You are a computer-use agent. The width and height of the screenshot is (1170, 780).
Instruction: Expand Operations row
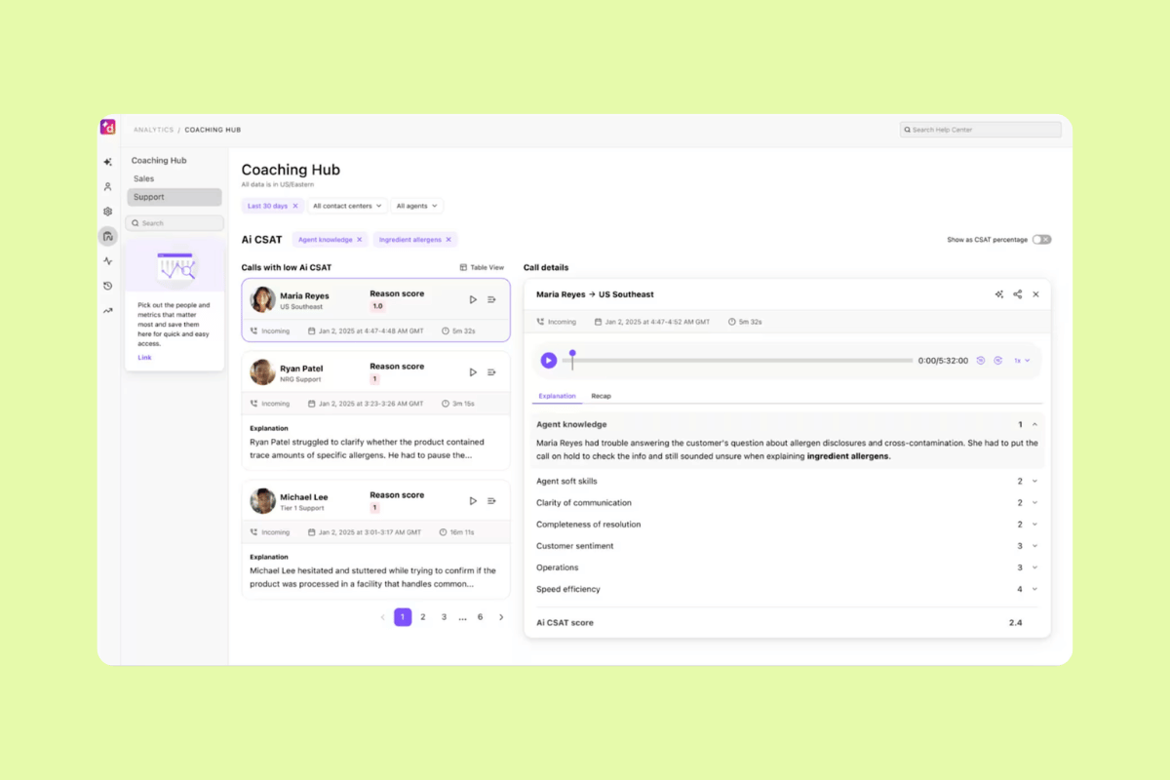pos(1034,567)
